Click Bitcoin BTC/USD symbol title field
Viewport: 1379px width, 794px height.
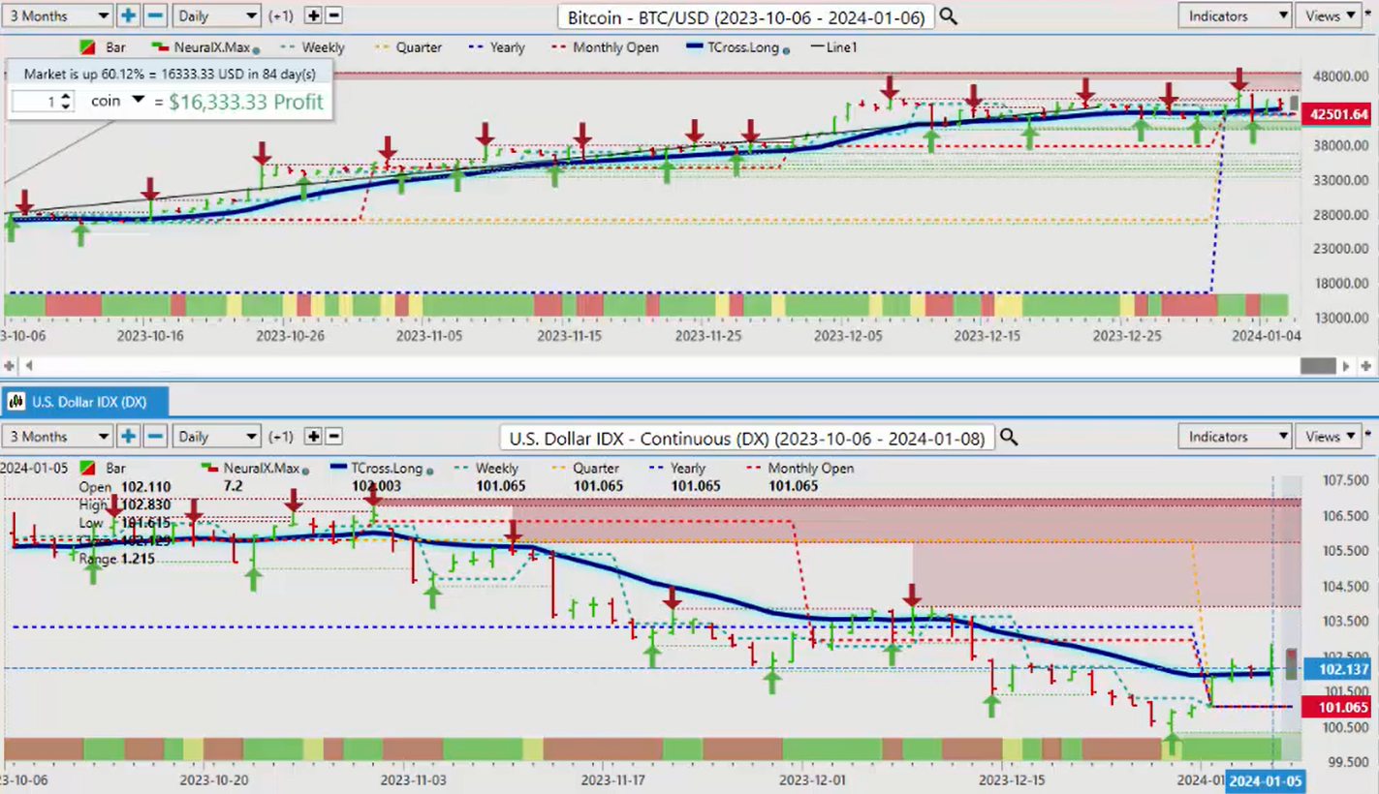point(745,16)
